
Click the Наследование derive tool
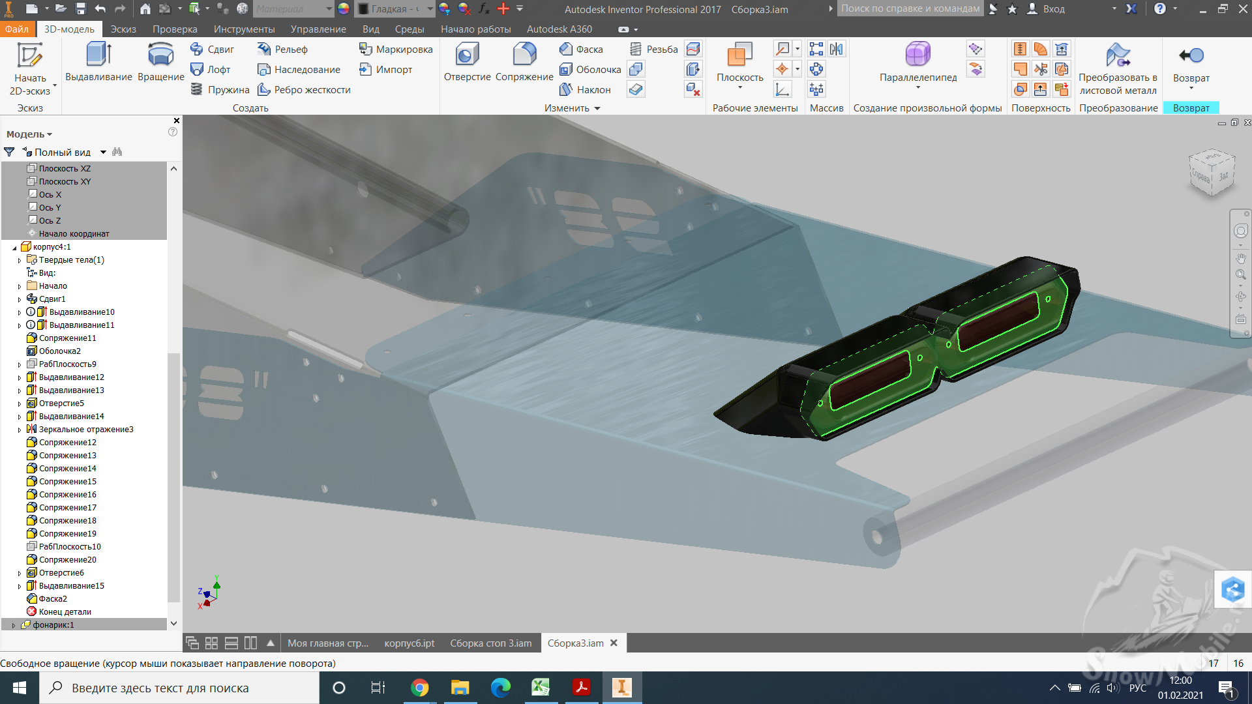299,69
